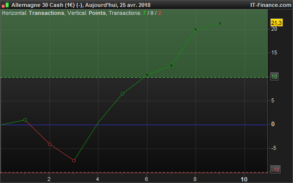Select the last data point at transaction 9
Viewport: 293px width, 183px height.
pyautogui.click(x=220, y=24)
